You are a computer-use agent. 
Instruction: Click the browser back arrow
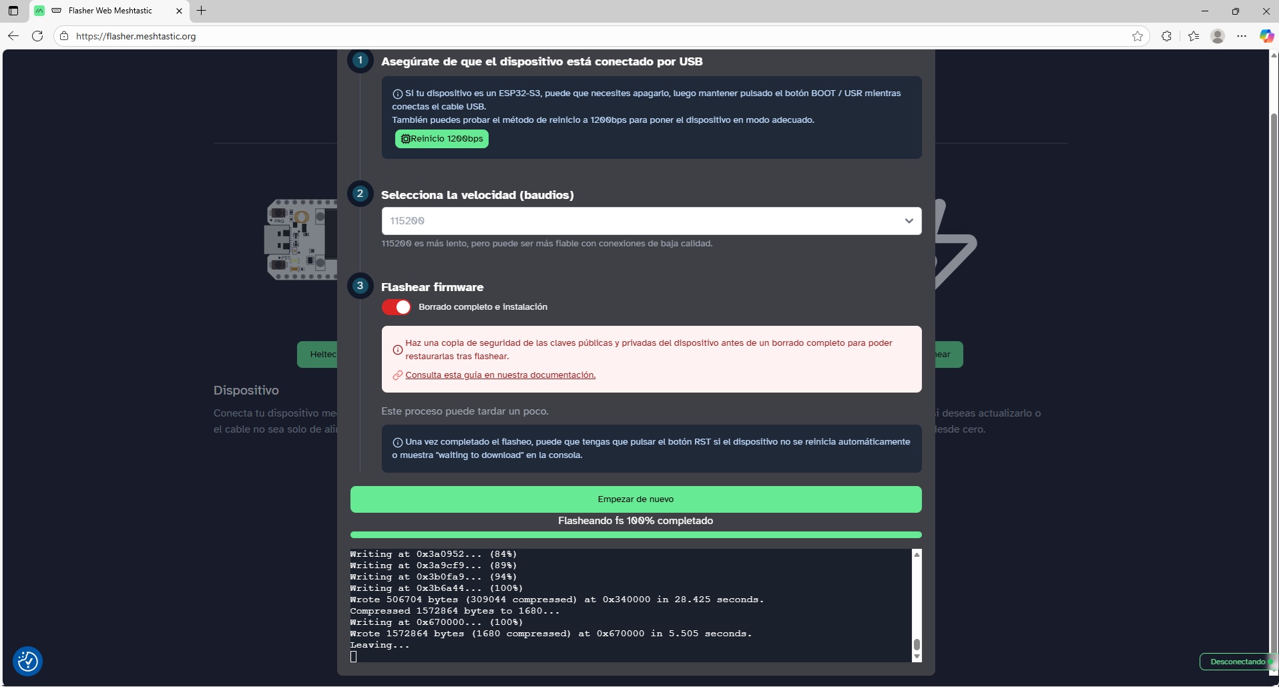[x=13, y=36]
